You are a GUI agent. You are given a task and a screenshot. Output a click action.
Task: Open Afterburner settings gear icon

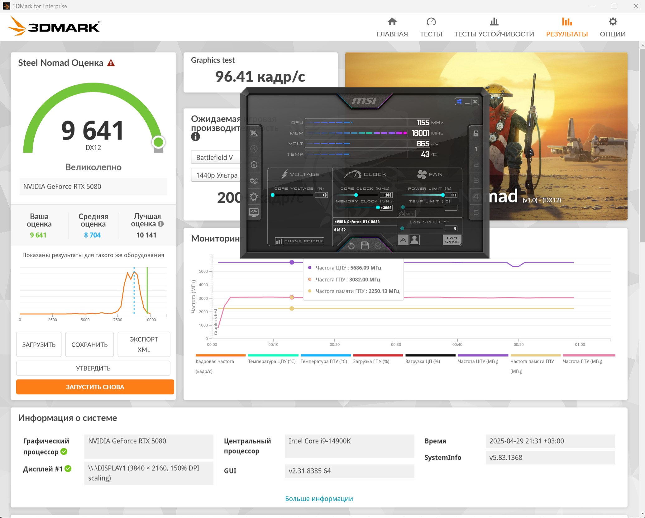pyautogui.click(x=254, y=197)
